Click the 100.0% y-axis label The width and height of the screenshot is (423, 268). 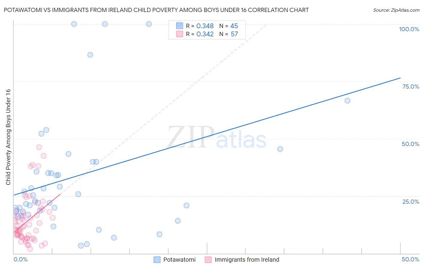(x=409, y=29)
